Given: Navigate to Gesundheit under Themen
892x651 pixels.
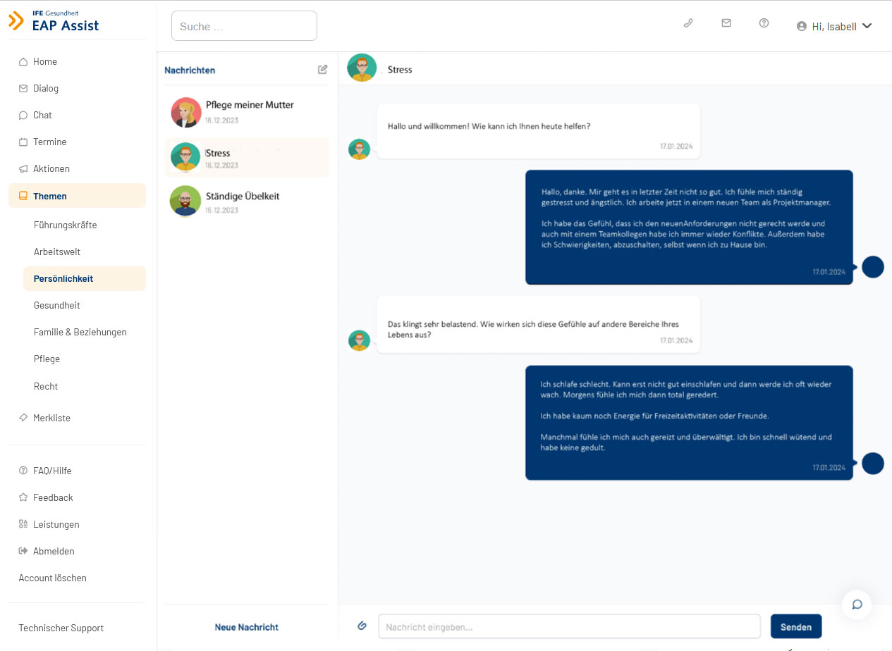Looking at the screenshot, I should click(x=56, y=305).
